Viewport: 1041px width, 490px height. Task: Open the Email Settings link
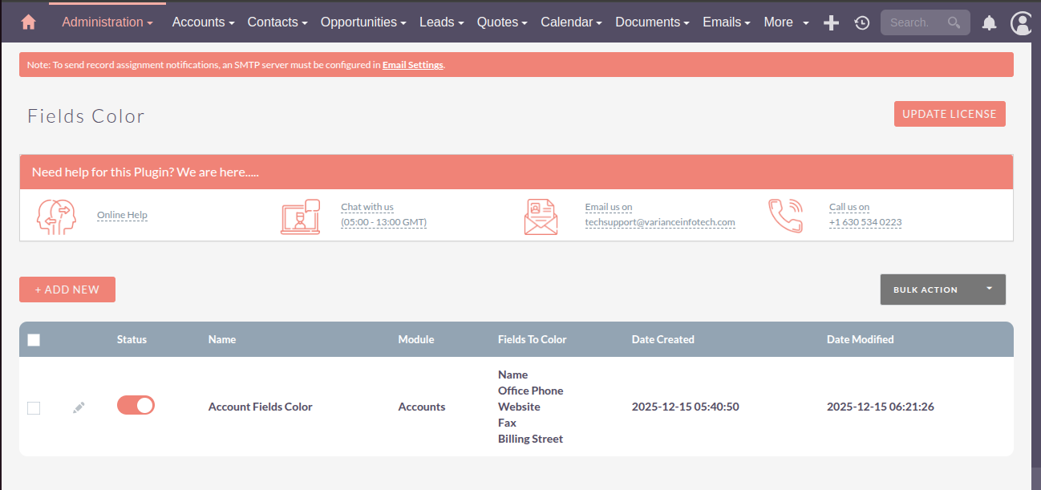pos(412,65)
